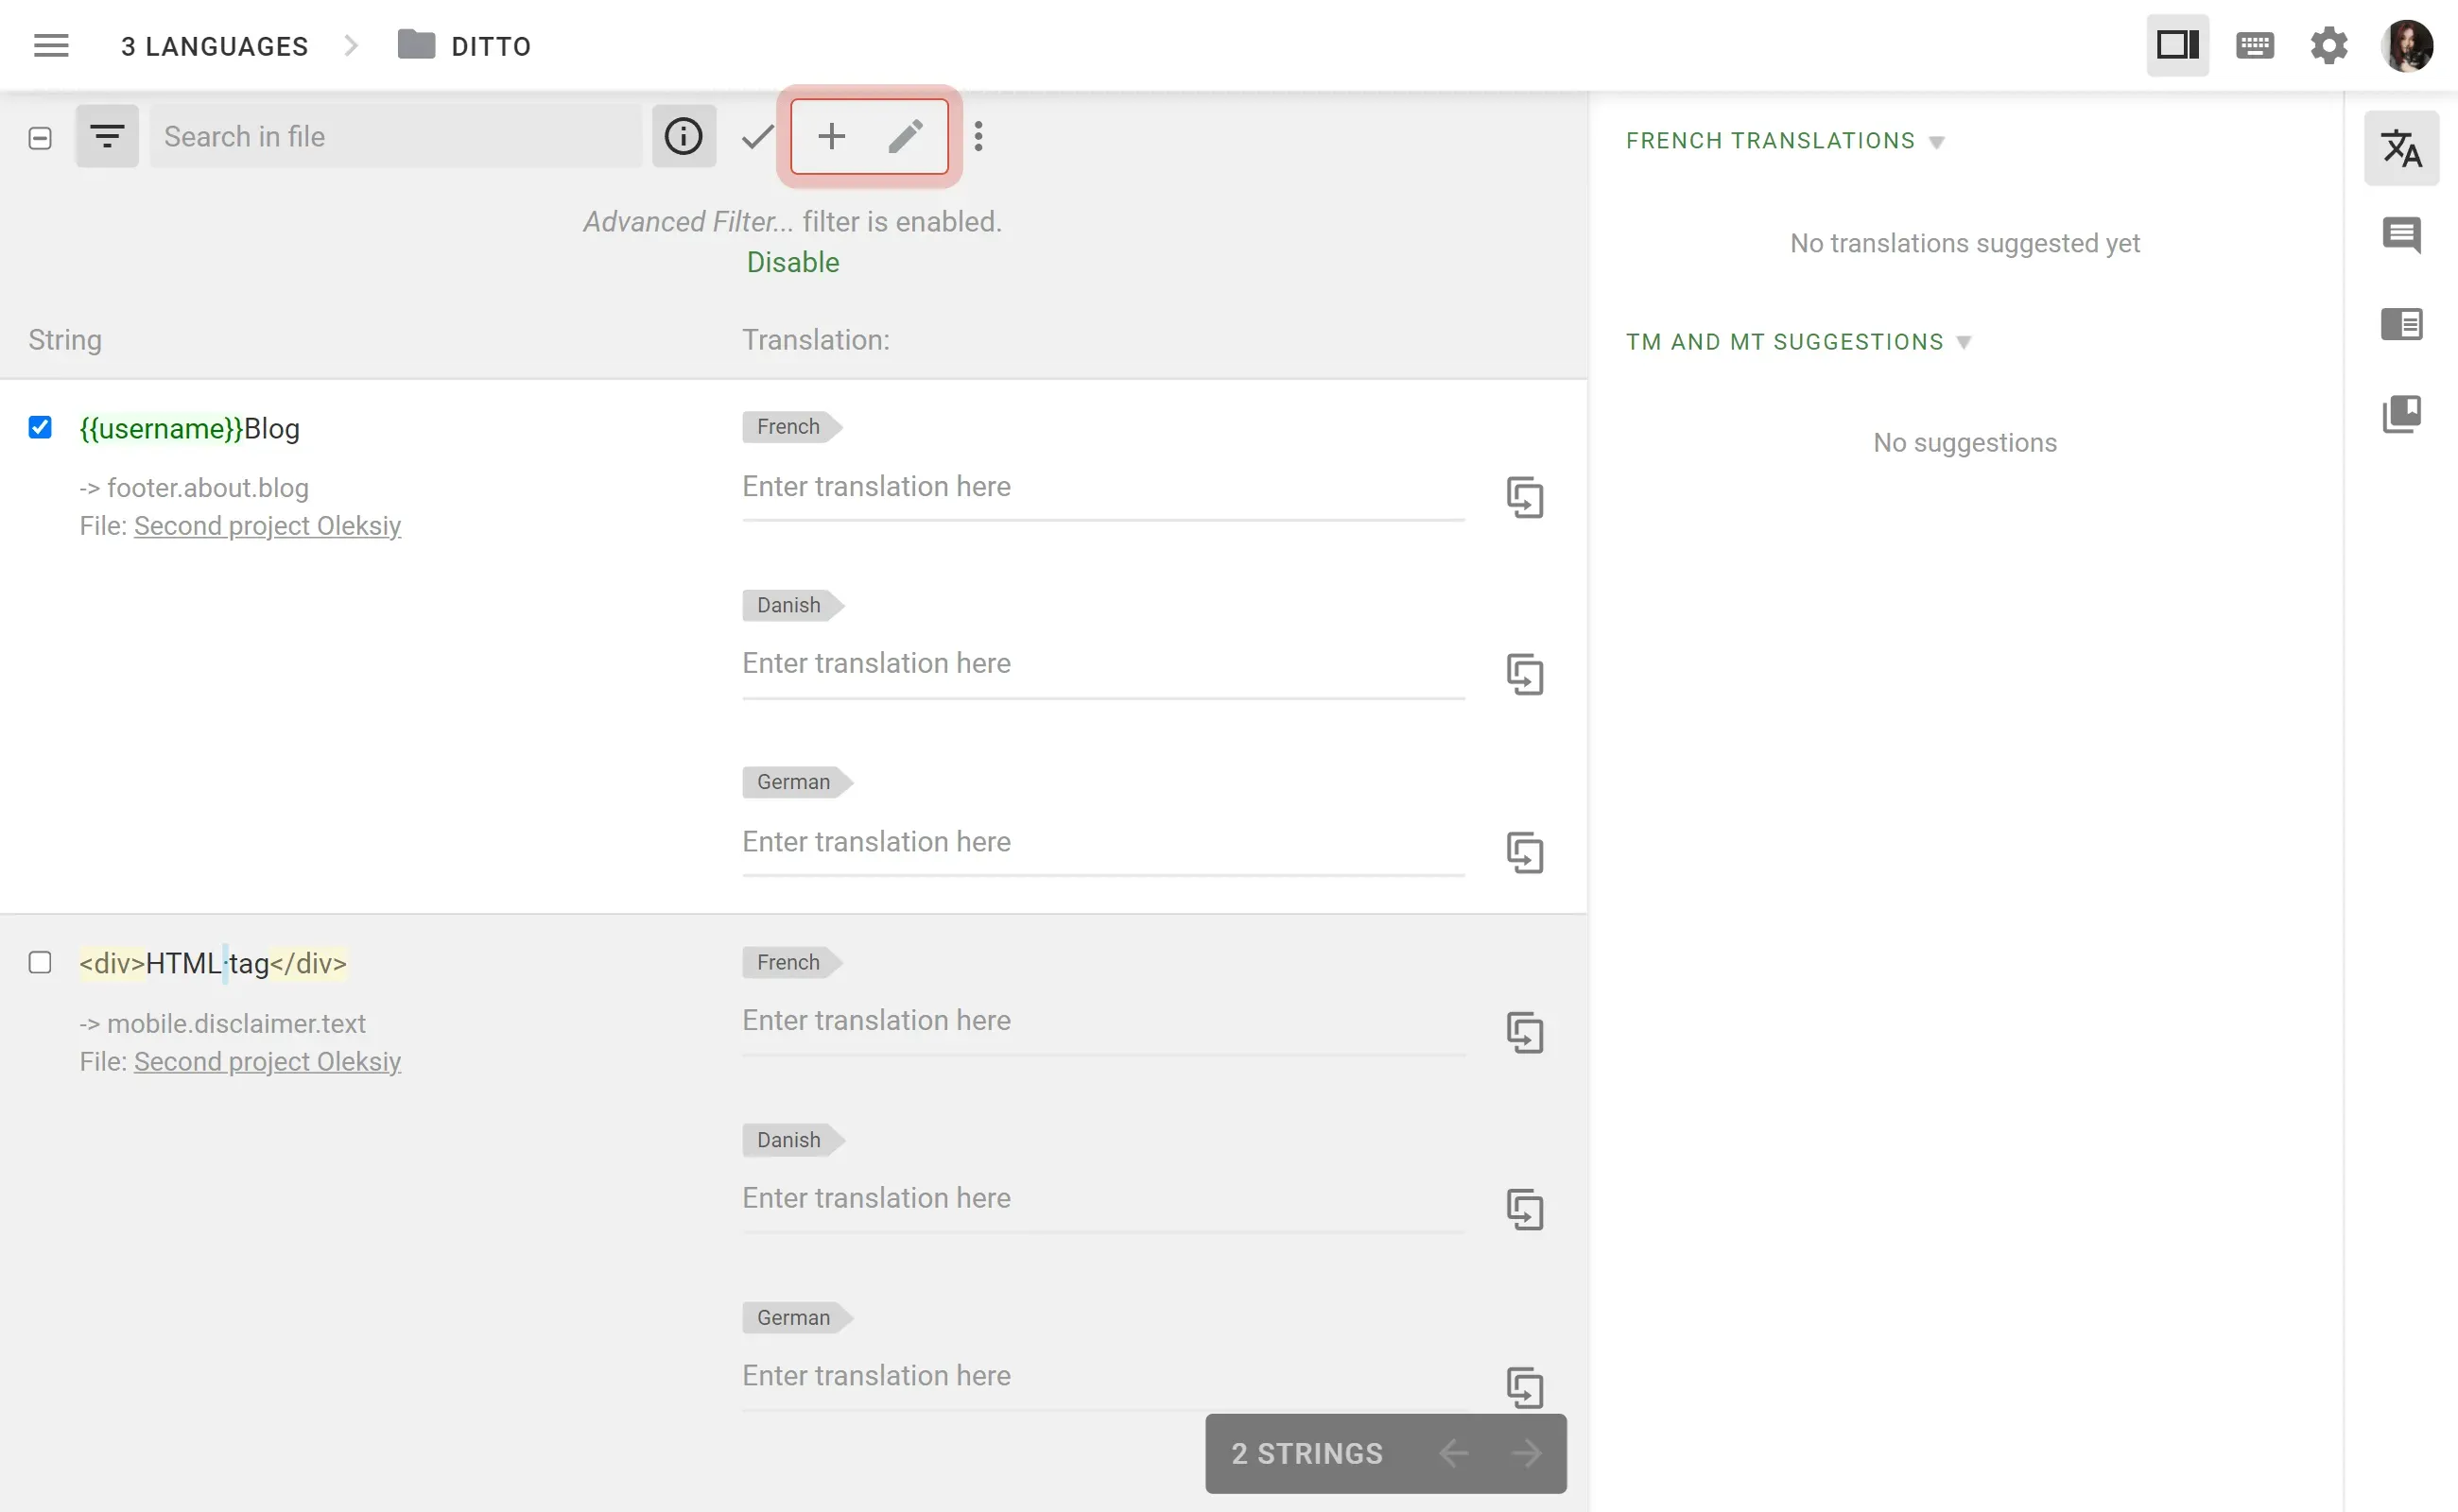The image size is (2458, 1512).
Task: Click the more options kebab menu icon
Action: (978, 137)
